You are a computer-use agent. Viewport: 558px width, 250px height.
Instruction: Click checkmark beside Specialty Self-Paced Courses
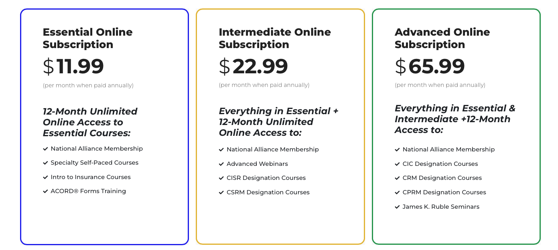click(x=45, y=163)
